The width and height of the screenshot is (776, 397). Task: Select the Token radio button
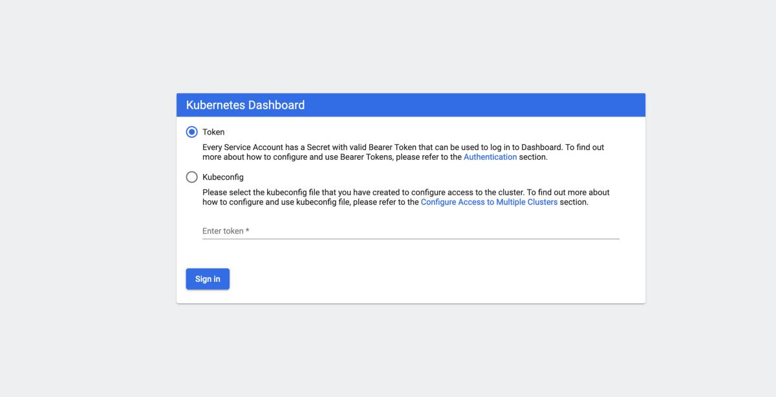pos(191,132)
